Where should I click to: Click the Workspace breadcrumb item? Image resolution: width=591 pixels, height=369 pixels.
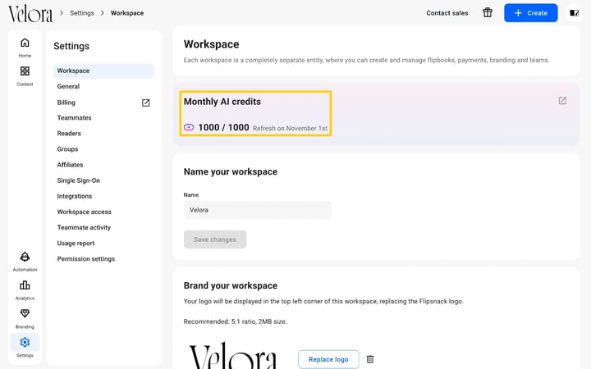[x=127, y=13]
